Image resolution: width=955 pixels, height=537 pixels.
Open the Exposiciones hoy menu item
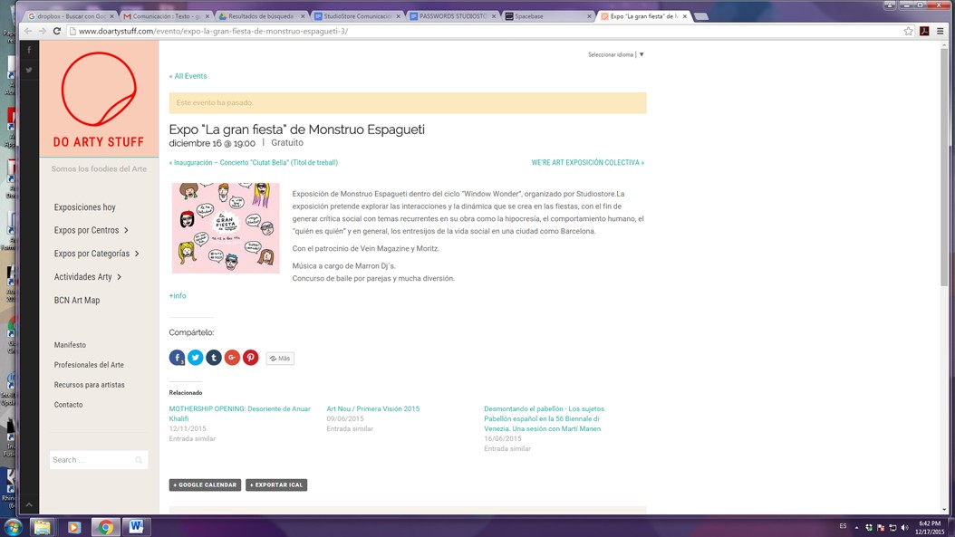tap(84, 207)
